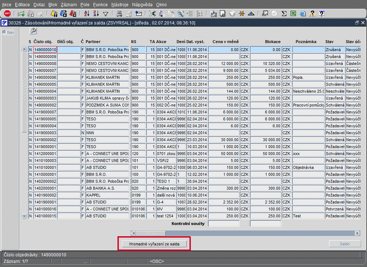Click the note cell 'Objednávka'
Image resolution: width=367 pixels, height=267 pixels.
click(x=308, y=167)
